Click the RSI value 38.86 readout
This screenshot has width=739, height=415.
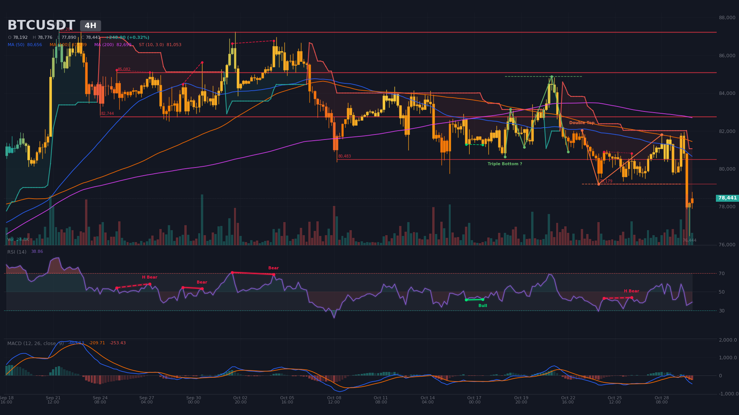point(37,252)
